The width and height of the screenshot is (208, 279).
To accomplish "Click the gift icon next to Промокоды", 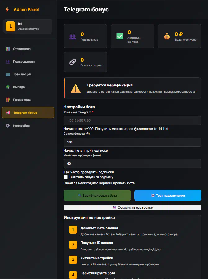I will pos(8,100).
